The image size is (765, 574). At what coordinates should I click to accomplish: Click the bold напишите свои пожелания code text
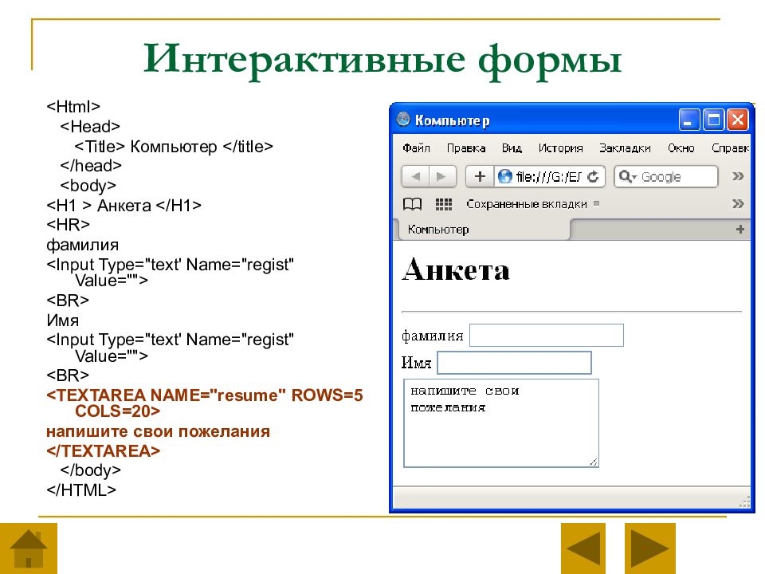click(158, 431)
